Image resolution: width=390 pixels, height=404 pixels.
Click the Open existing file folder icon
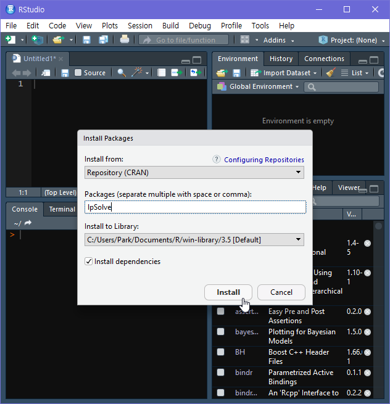point(58,40)
